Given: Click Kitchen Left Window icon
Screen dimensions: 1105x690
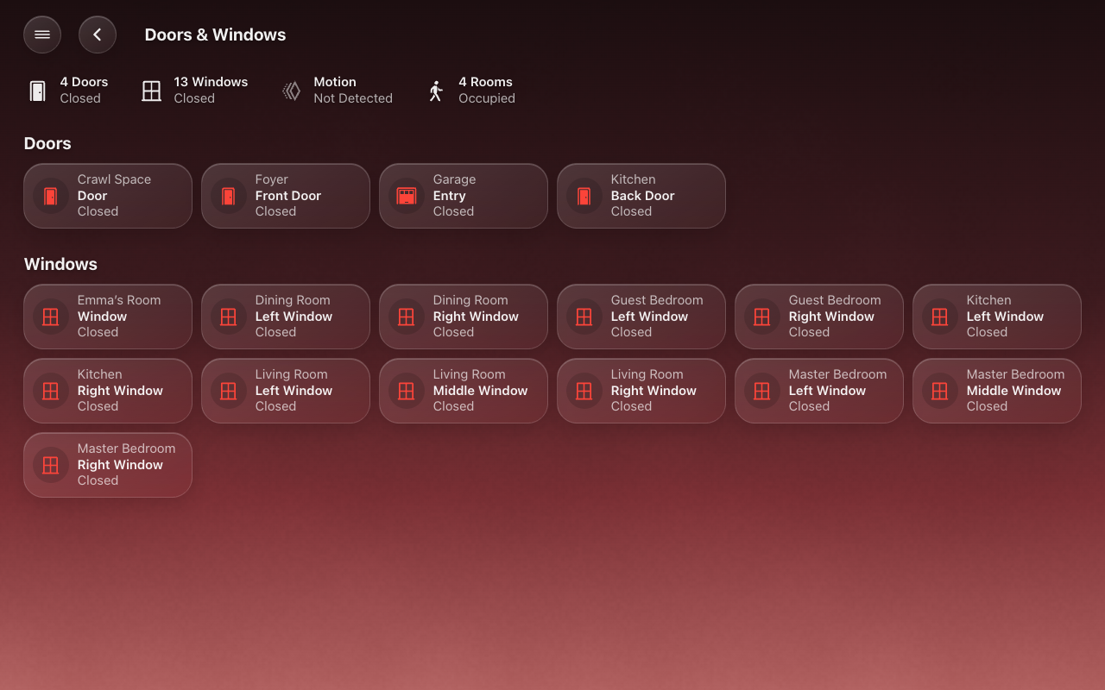Looking at the screenshot, I should (x=940, y=317).
